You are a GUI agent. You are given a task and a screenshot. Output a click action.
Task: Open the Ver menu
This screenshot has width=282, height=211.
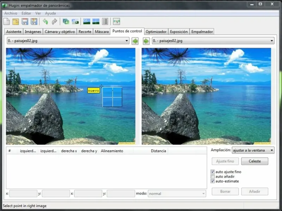38,13
